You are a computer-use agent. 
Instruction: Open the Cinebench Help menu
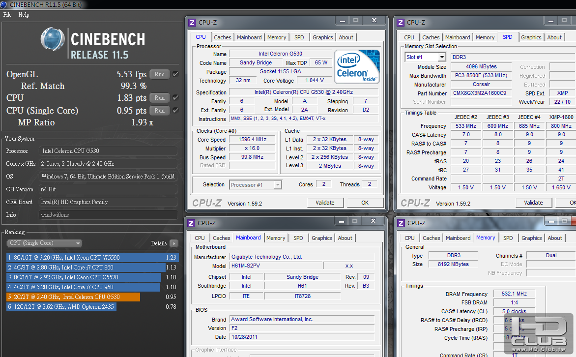tap(24, 15)
